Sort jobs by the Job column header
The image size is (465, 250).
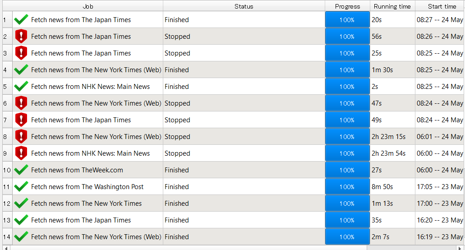[88, 6]
